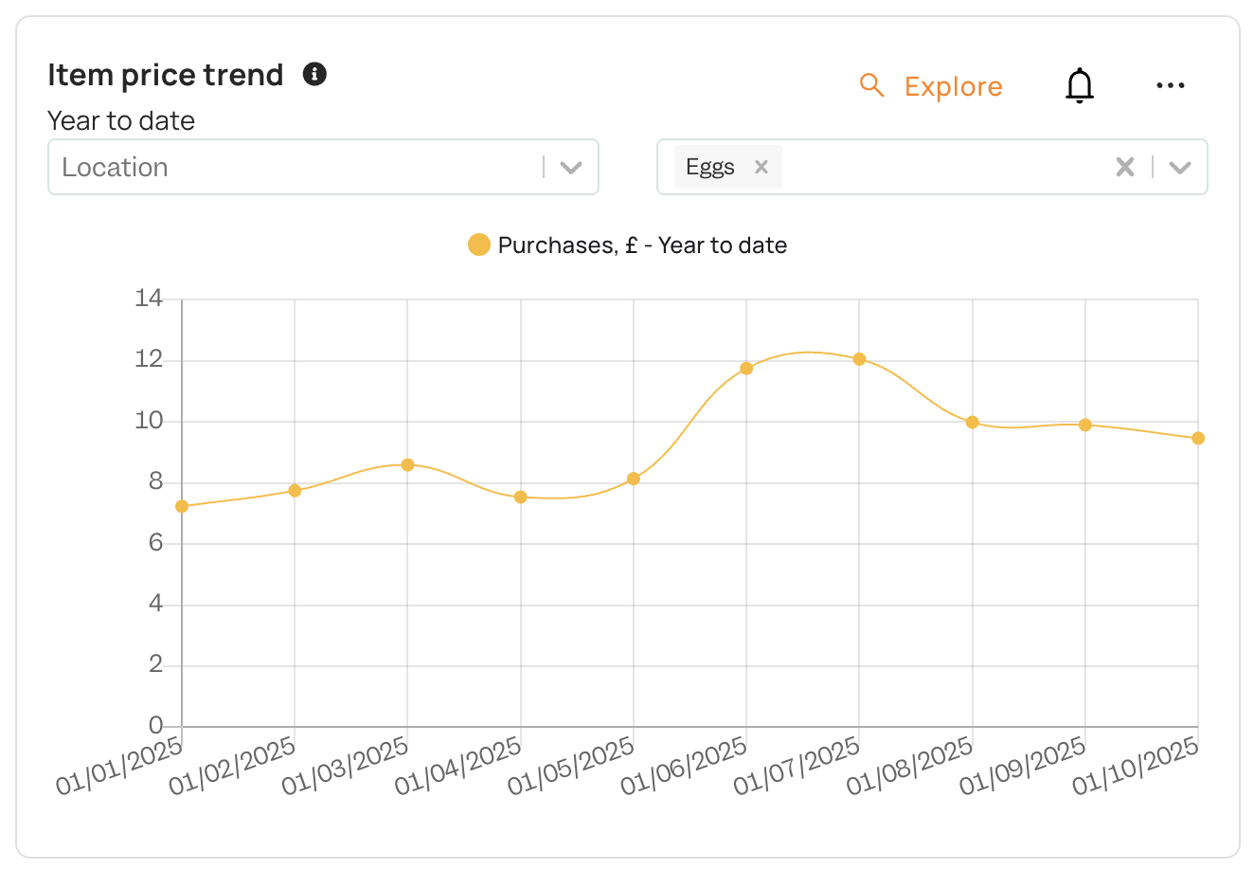Screen dimensions: 1254x870
Task: Open the notification bell alert
Action: 1079,85
